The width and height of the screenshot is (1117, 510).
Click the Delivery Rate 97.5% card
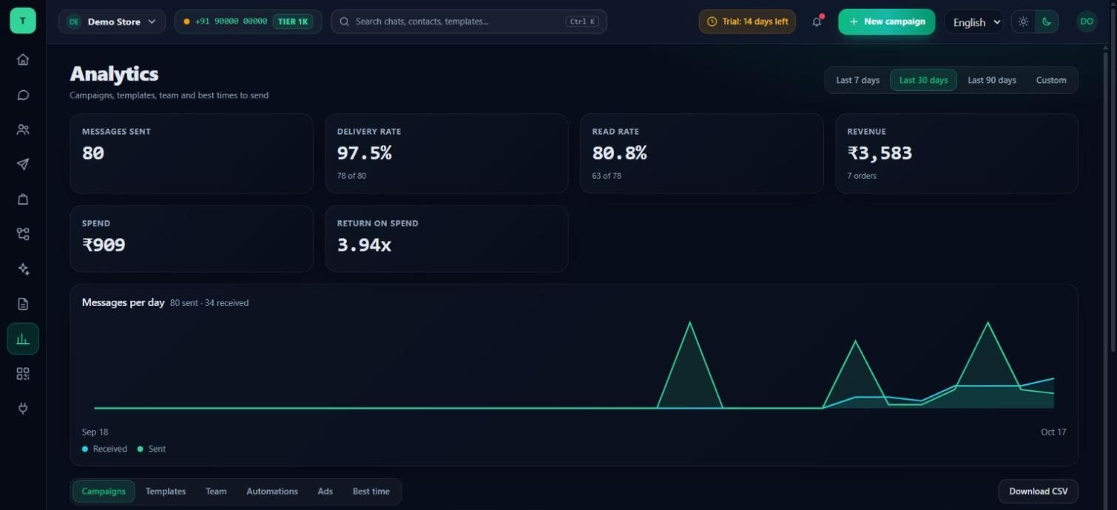coord(447,153)
